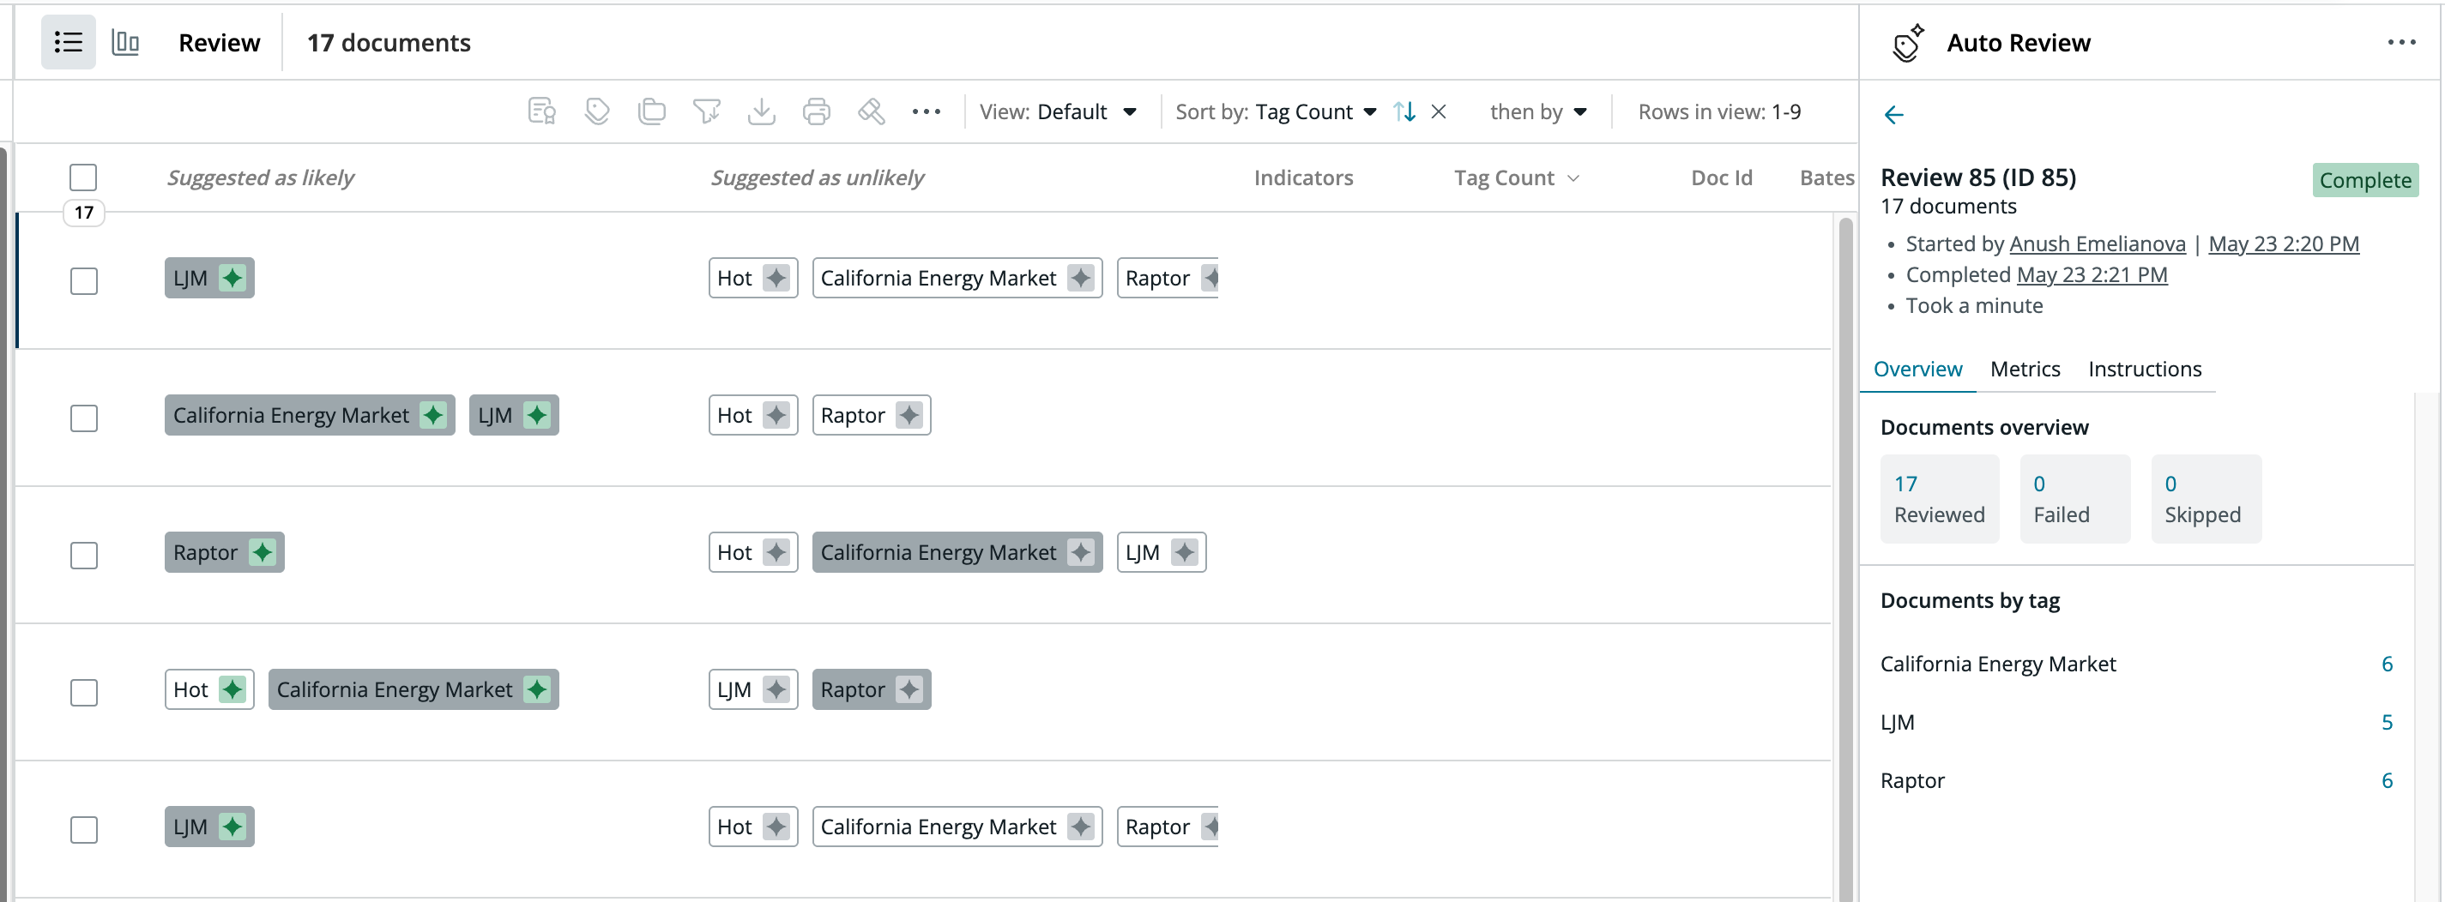
Task: Click the Suggested as unlikely column header
Action: [818, 177]
